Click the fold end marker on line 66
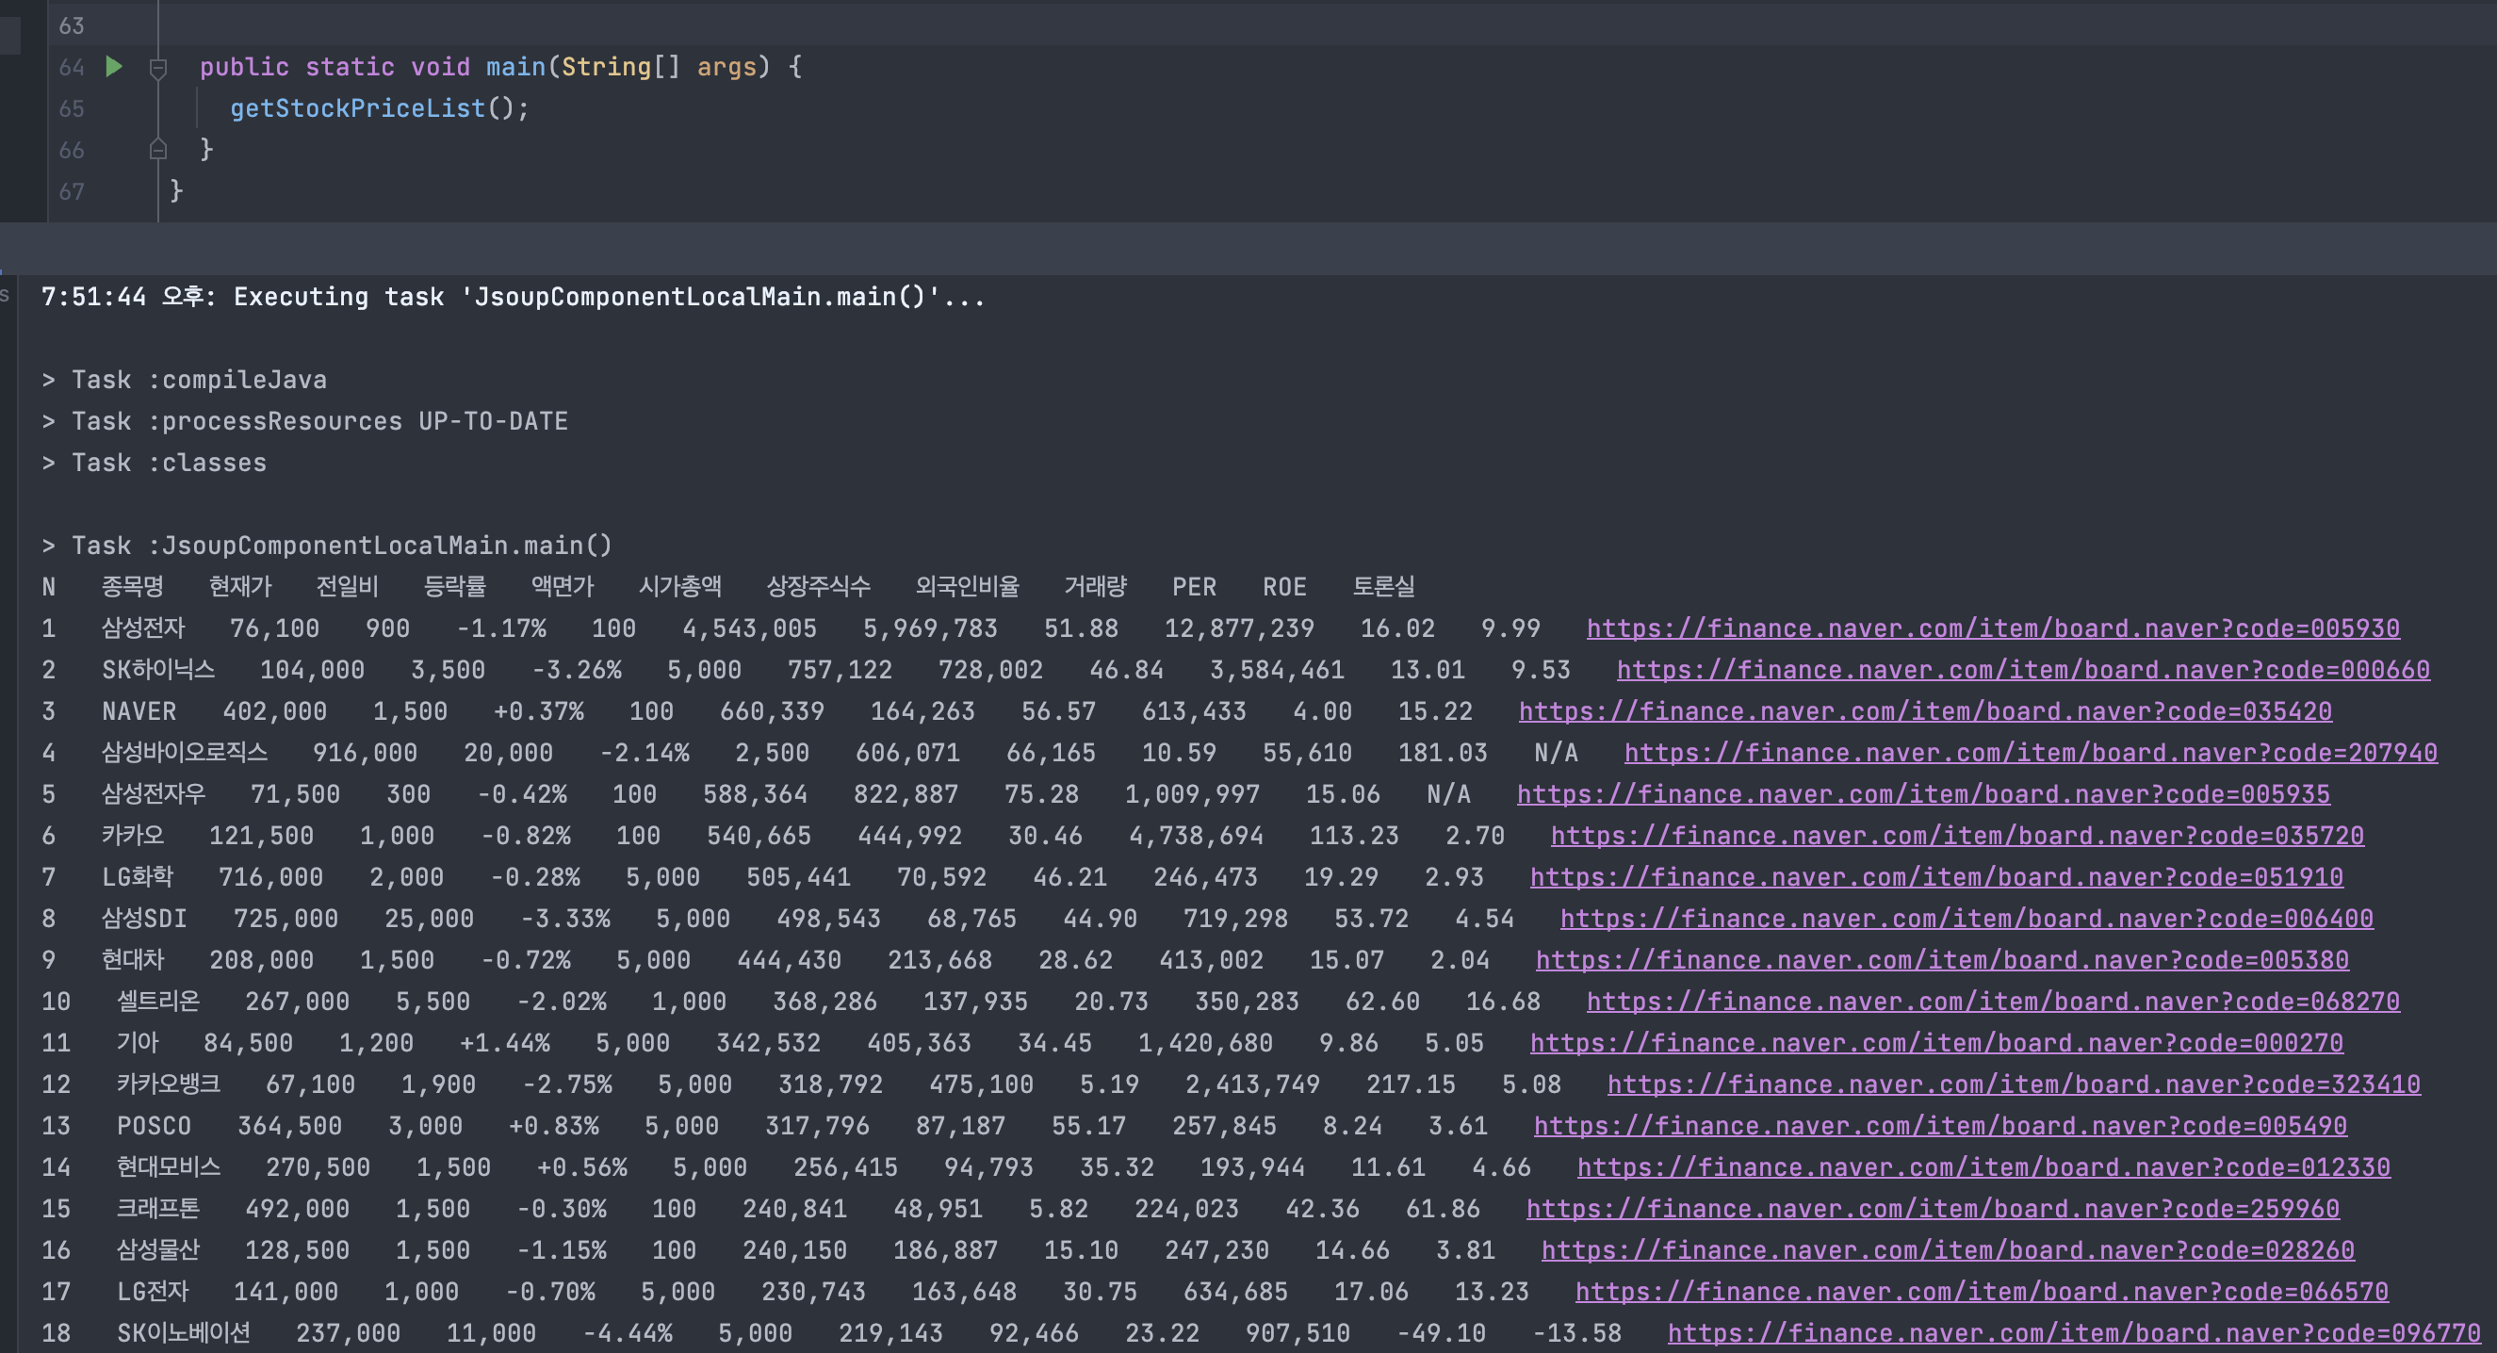 158,150
